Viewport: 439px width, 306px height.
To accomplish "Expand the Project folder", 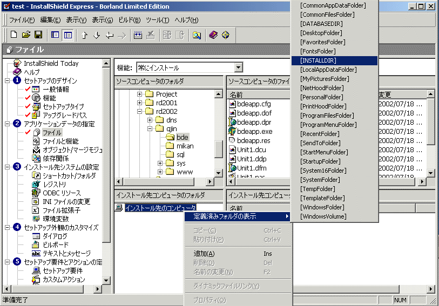I will [x=139, y=94].
